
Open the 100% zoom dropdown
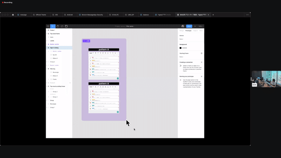(201, 26)
